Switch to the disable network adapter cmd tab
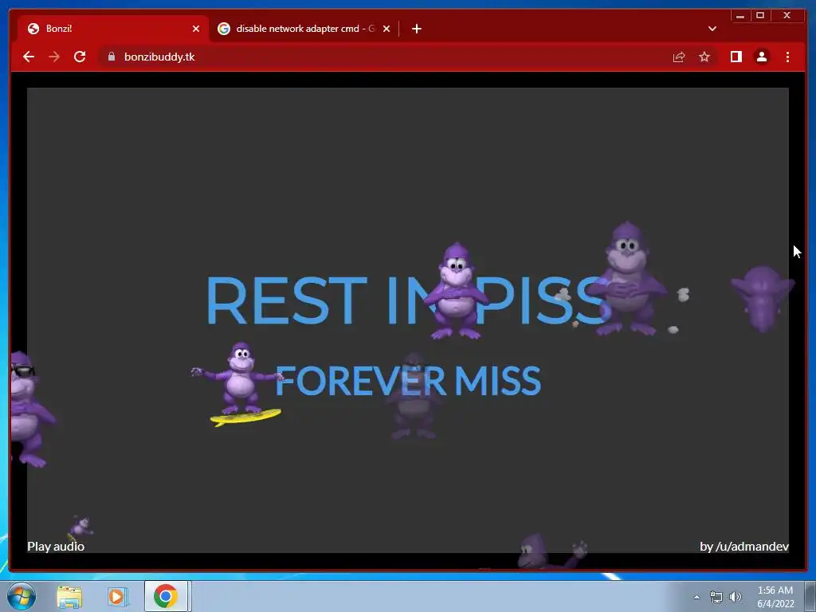The width and height of the screenshot is (816, 612). [x=305, y=29]
